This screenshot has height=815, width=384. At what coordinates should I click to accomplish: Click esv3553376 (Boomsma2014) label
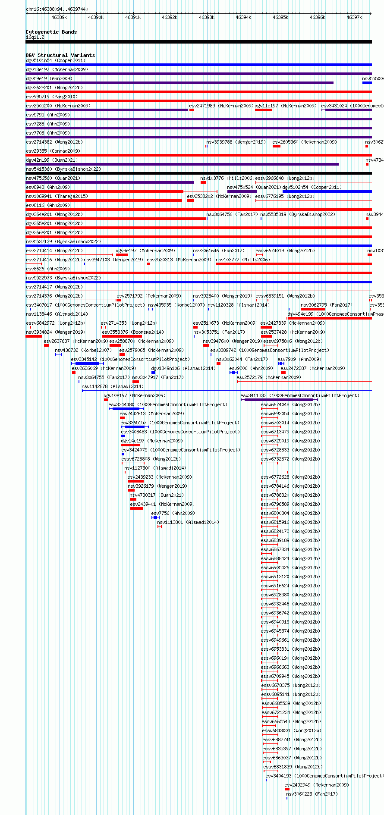pos(133,332)
